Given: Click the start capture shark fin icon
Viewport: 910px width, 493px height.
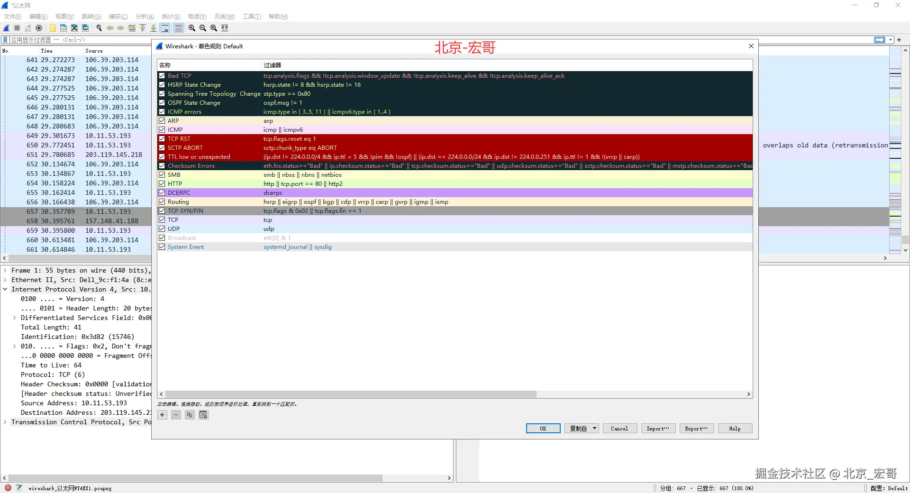Looking at the screenshot, I should tap(7, 28).
